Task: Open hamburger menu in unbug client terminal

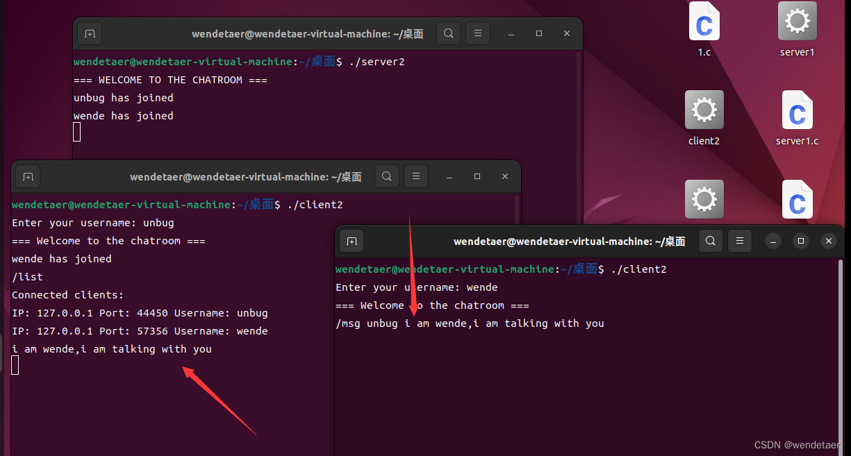Action: coord(415,176)
